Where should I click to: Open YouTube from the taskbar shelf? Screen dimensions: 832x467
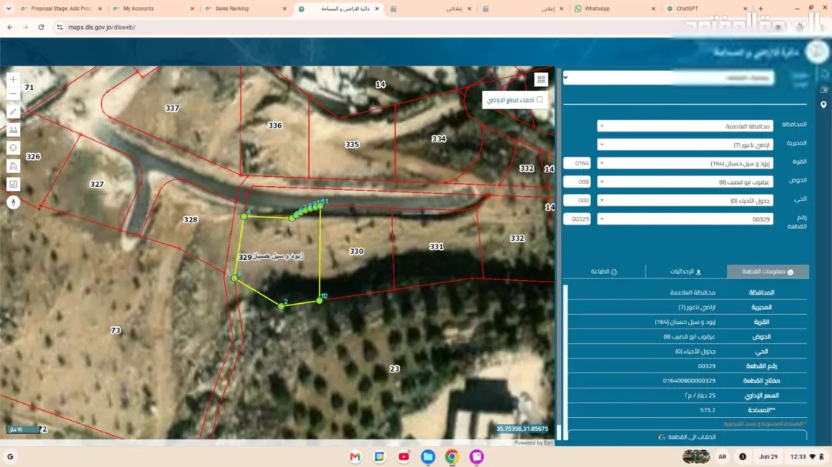coord(404,456)
